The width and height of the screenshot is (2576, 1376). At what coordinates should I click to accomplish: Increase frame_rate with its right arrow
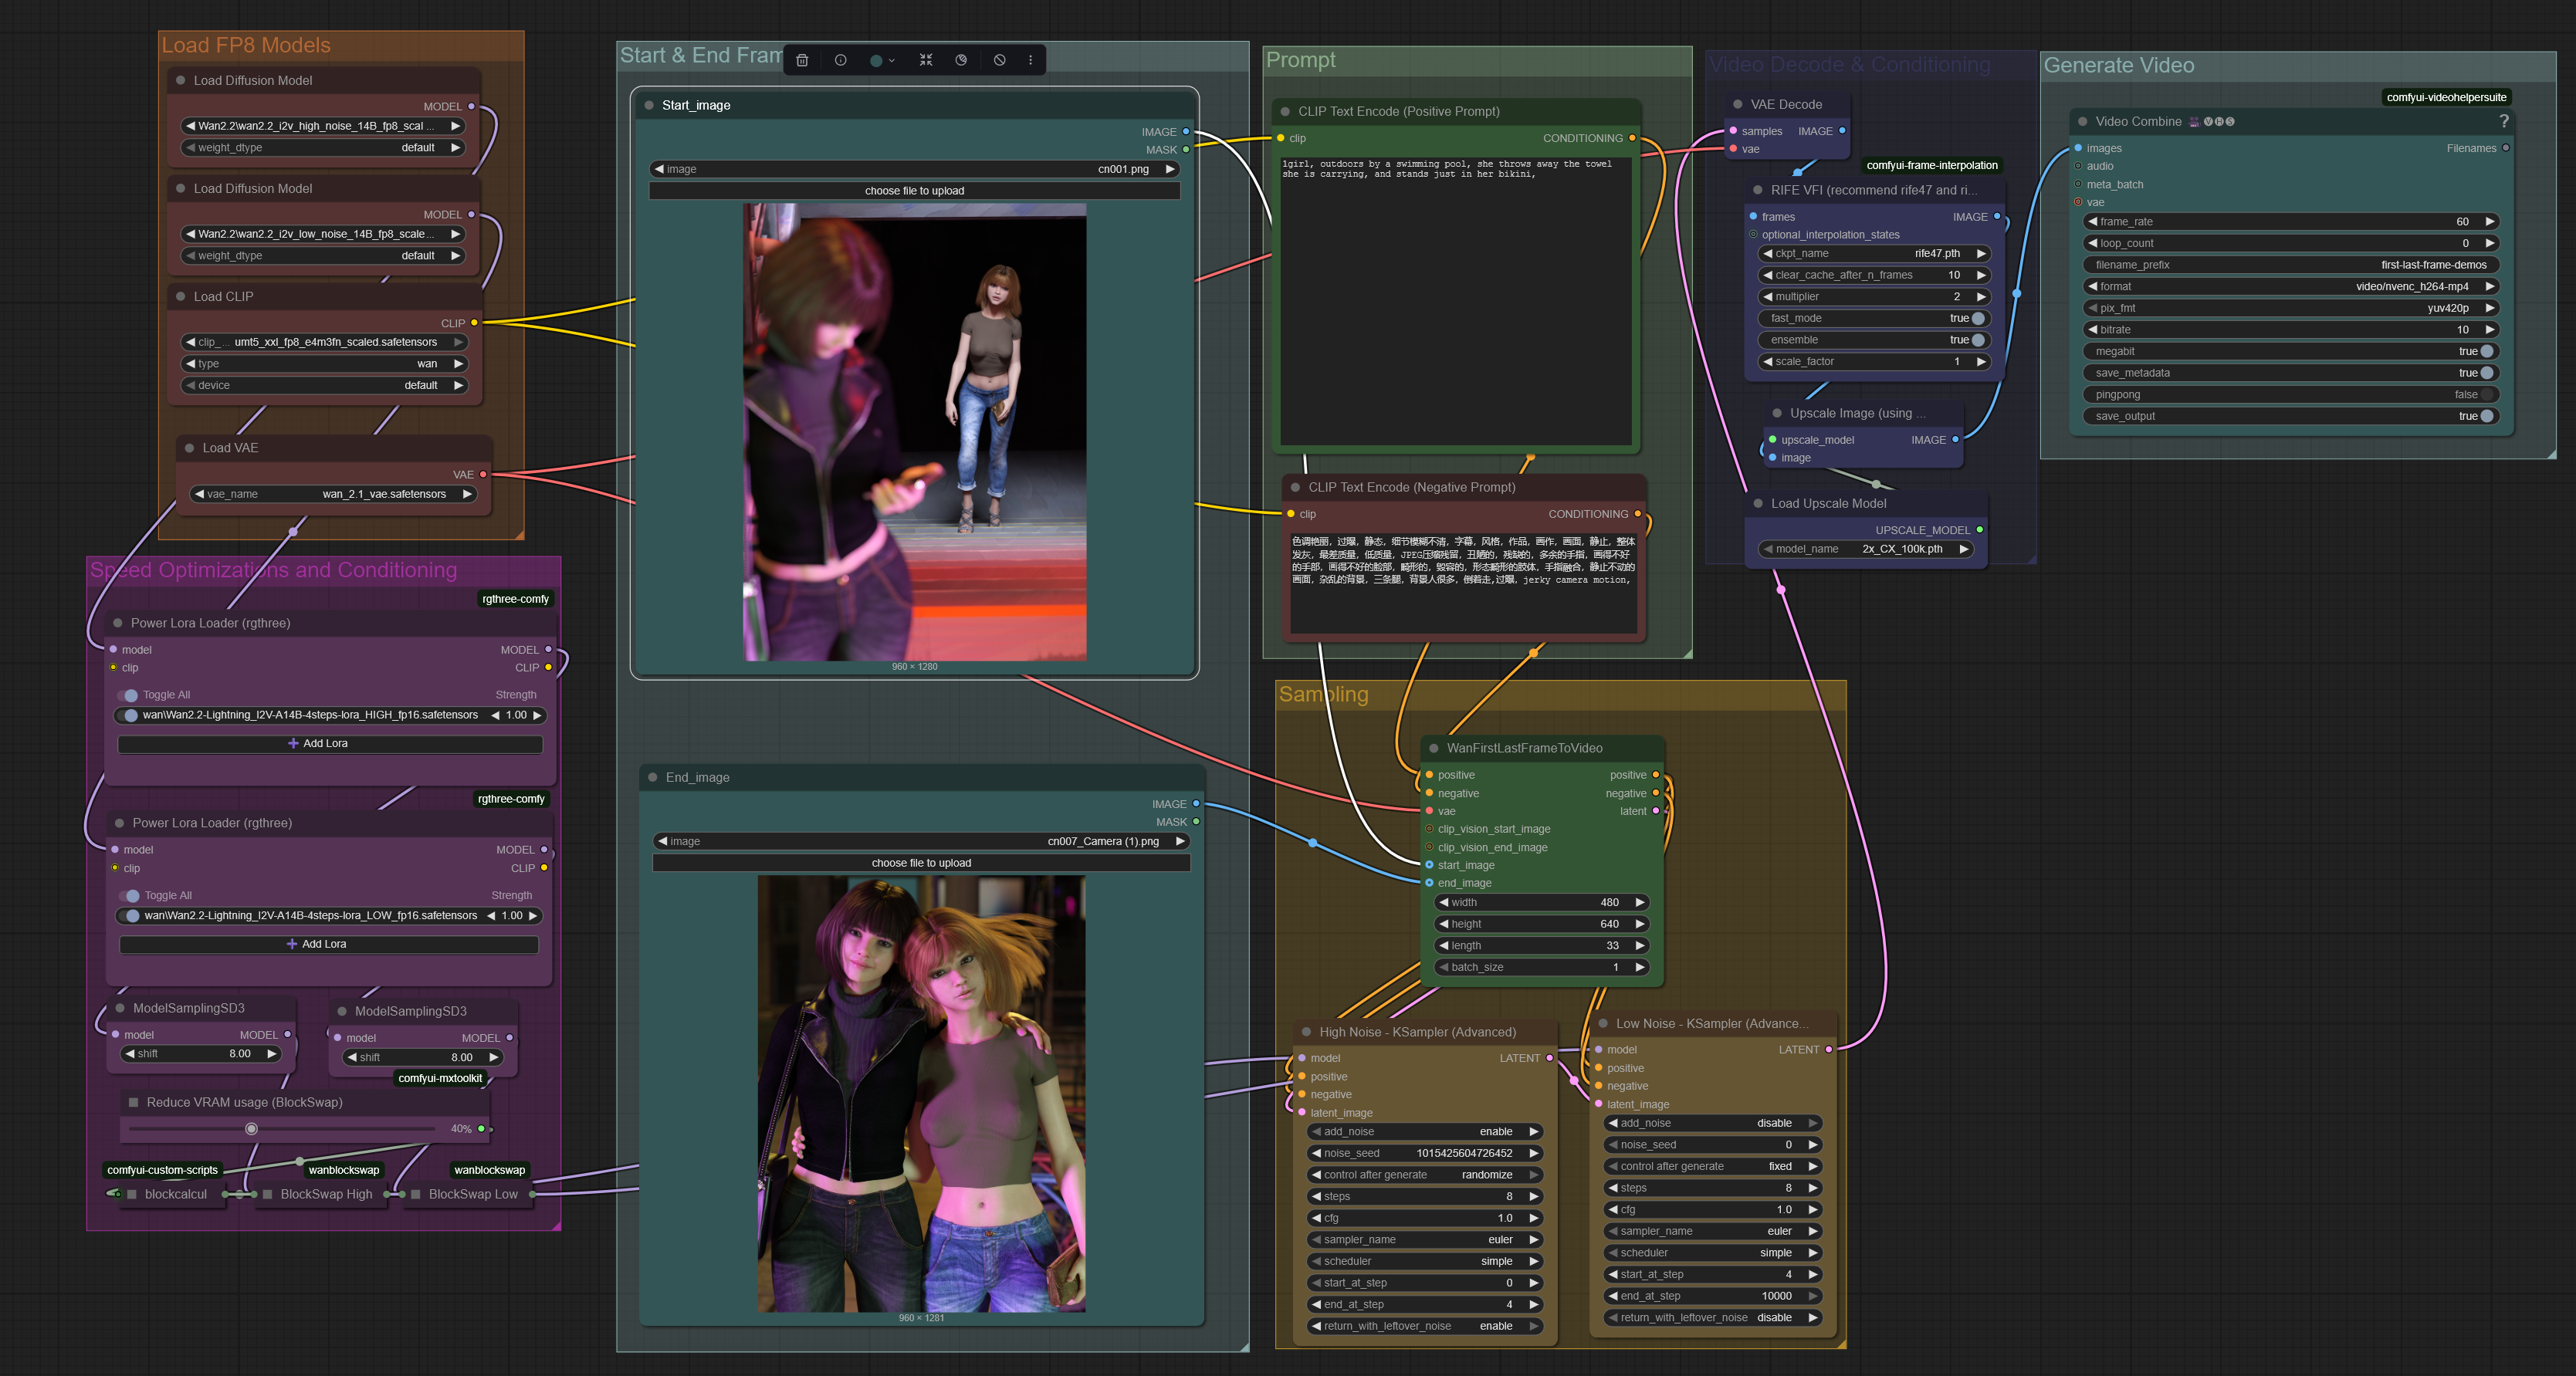(x=2489, y=222)
